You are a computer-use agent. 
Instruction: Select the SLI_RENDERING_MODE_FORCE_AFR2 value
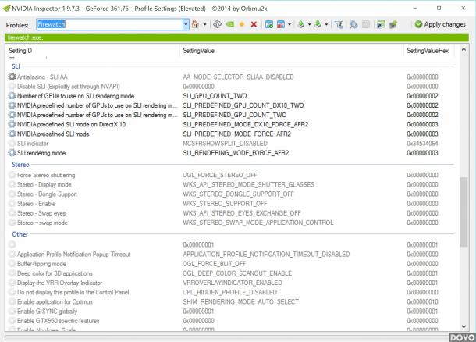point(236,153)
